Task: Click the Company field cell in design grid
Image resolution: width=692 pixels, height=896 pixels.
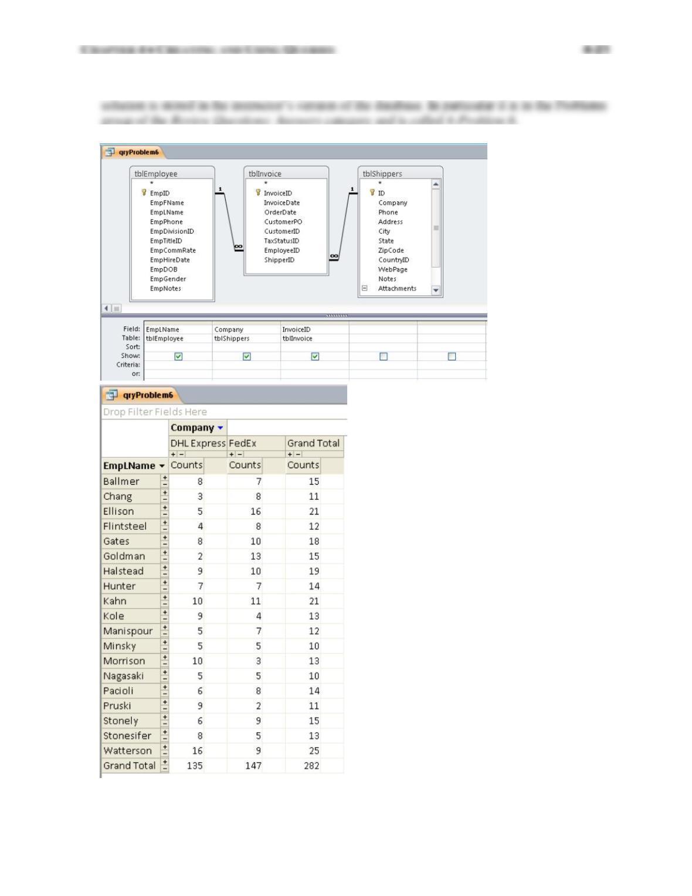Action: click(247, 329)
